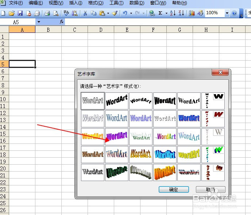Expand the Name Box dropdown arrow
The width and height of the screenshot is (251, 215).
pyautogui.click(x=39, y=22)
